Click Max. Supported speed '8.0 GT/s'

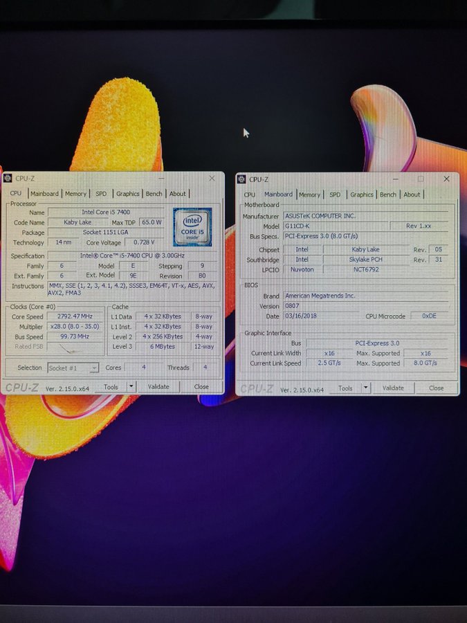click(x=425, y=363)
